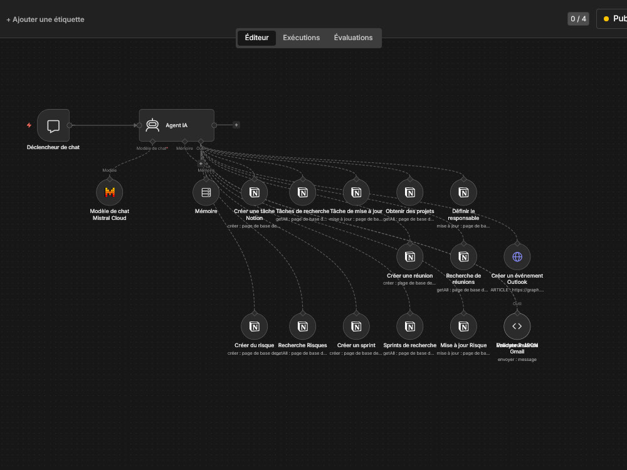This screenshot has width=627, height=470.
Task: Select the Définir le responsable node
Action: click(463, 192)
